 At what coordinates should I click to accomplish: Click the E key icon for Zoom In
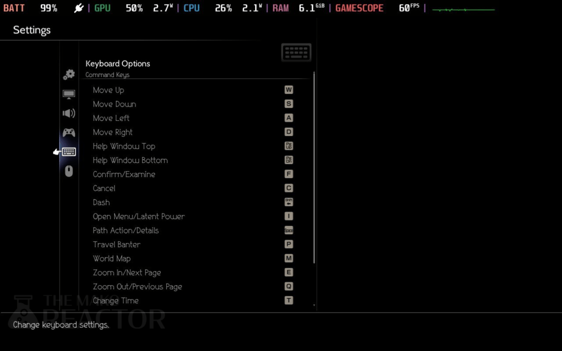point(289,272)
